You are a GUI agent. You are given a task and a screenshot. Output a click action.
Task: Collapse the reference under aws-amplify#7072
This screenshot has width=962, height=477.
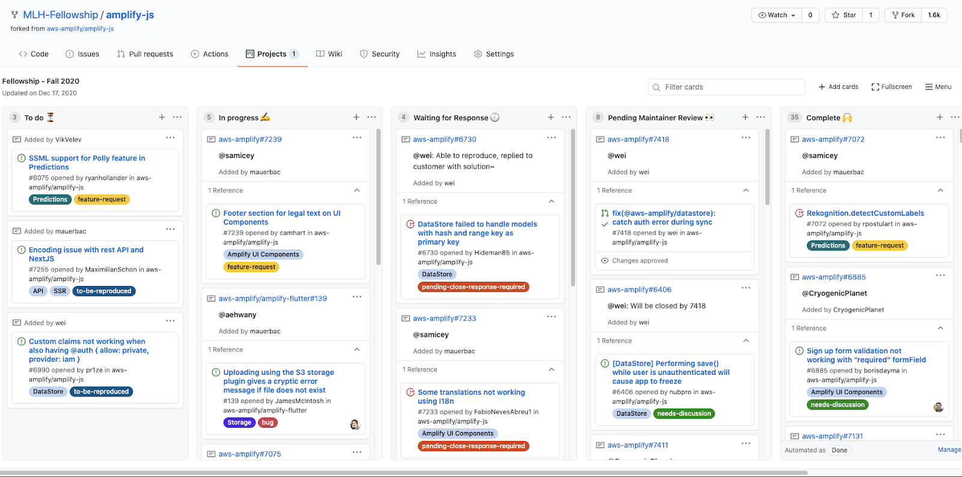(x=941, y=190)
